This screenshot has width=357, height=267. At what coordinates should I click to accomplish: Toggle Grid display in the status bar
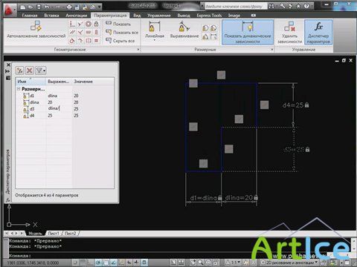pyautogui.click(x=83, y=263)
